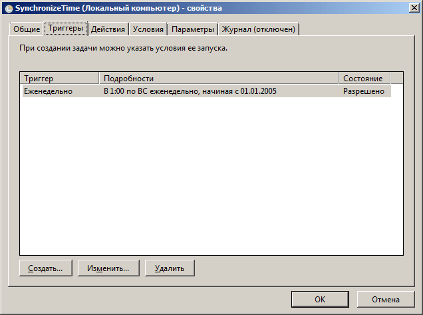Click the Удалить button

tap(170, 268)
